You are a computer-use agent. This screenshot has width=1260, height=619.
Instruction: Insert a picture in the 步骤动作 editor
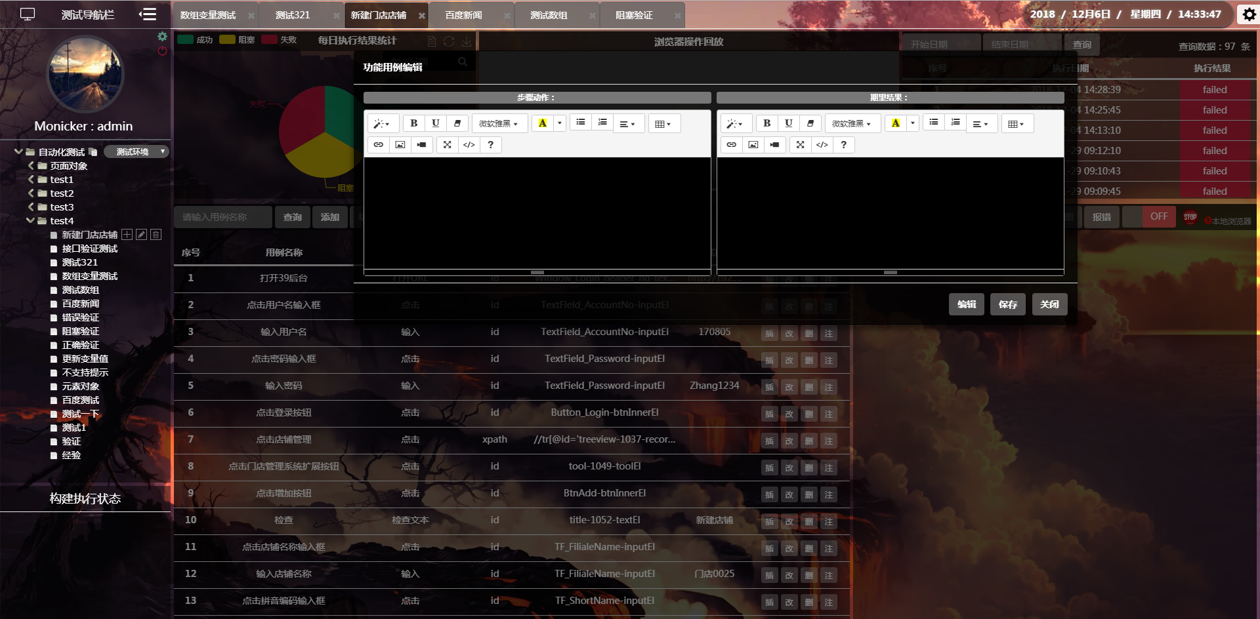tap(400, 145)
